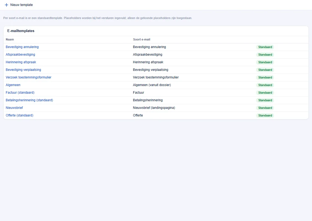Click the Standaard badge in the Factuur row

coord(265,93)
